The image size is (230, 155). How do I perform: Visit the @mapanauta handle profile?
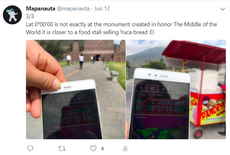point(73,9)
